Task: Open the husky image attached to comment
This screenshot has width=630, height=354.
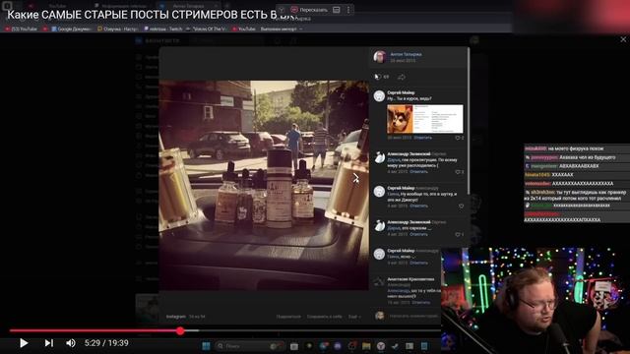Action: coord(424,119)
